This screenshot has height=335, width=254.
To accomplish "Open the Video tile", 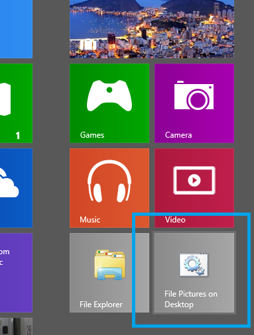I will [194, 188].
